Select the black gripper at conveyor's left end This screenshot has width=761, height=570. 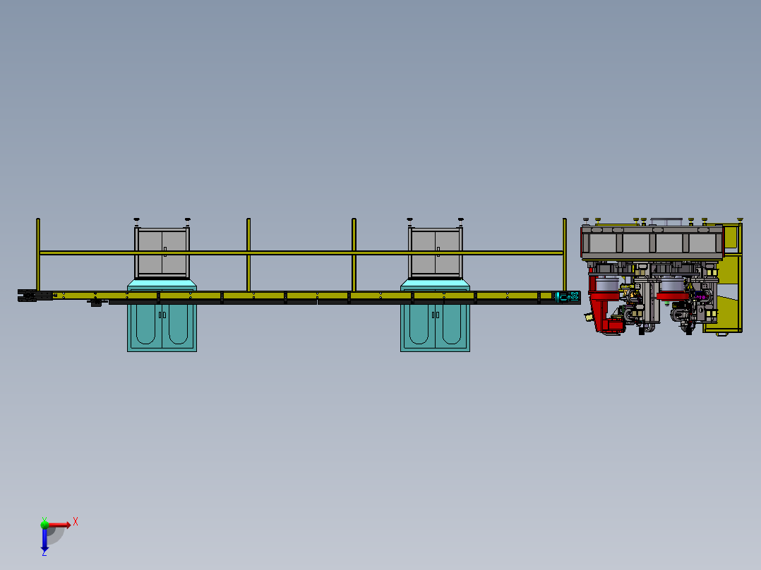pyautogui.click(x=35, y=296)
